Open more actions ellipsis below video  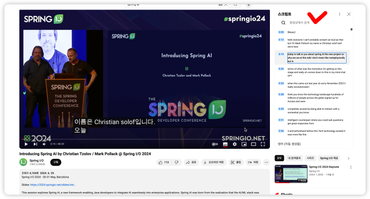266,162
